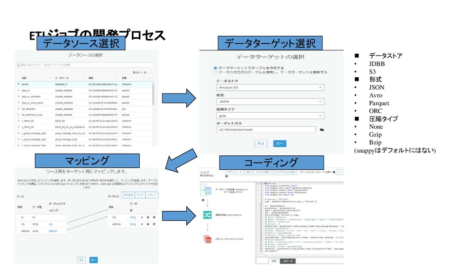
Task: Select the arpa_cc table radio button
Action: click(x=18, y=90)
